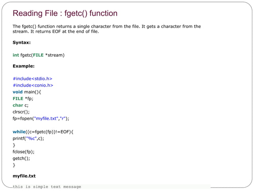Screen dimensions: 254x196
Task: Select the bold "myfile.txt" heading
Action: 24,176
